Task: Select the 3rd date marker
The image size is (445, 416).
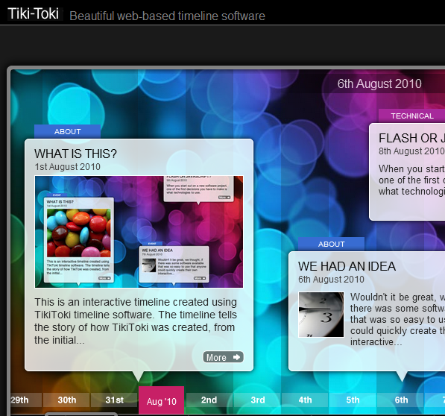Action: (258, 400)
